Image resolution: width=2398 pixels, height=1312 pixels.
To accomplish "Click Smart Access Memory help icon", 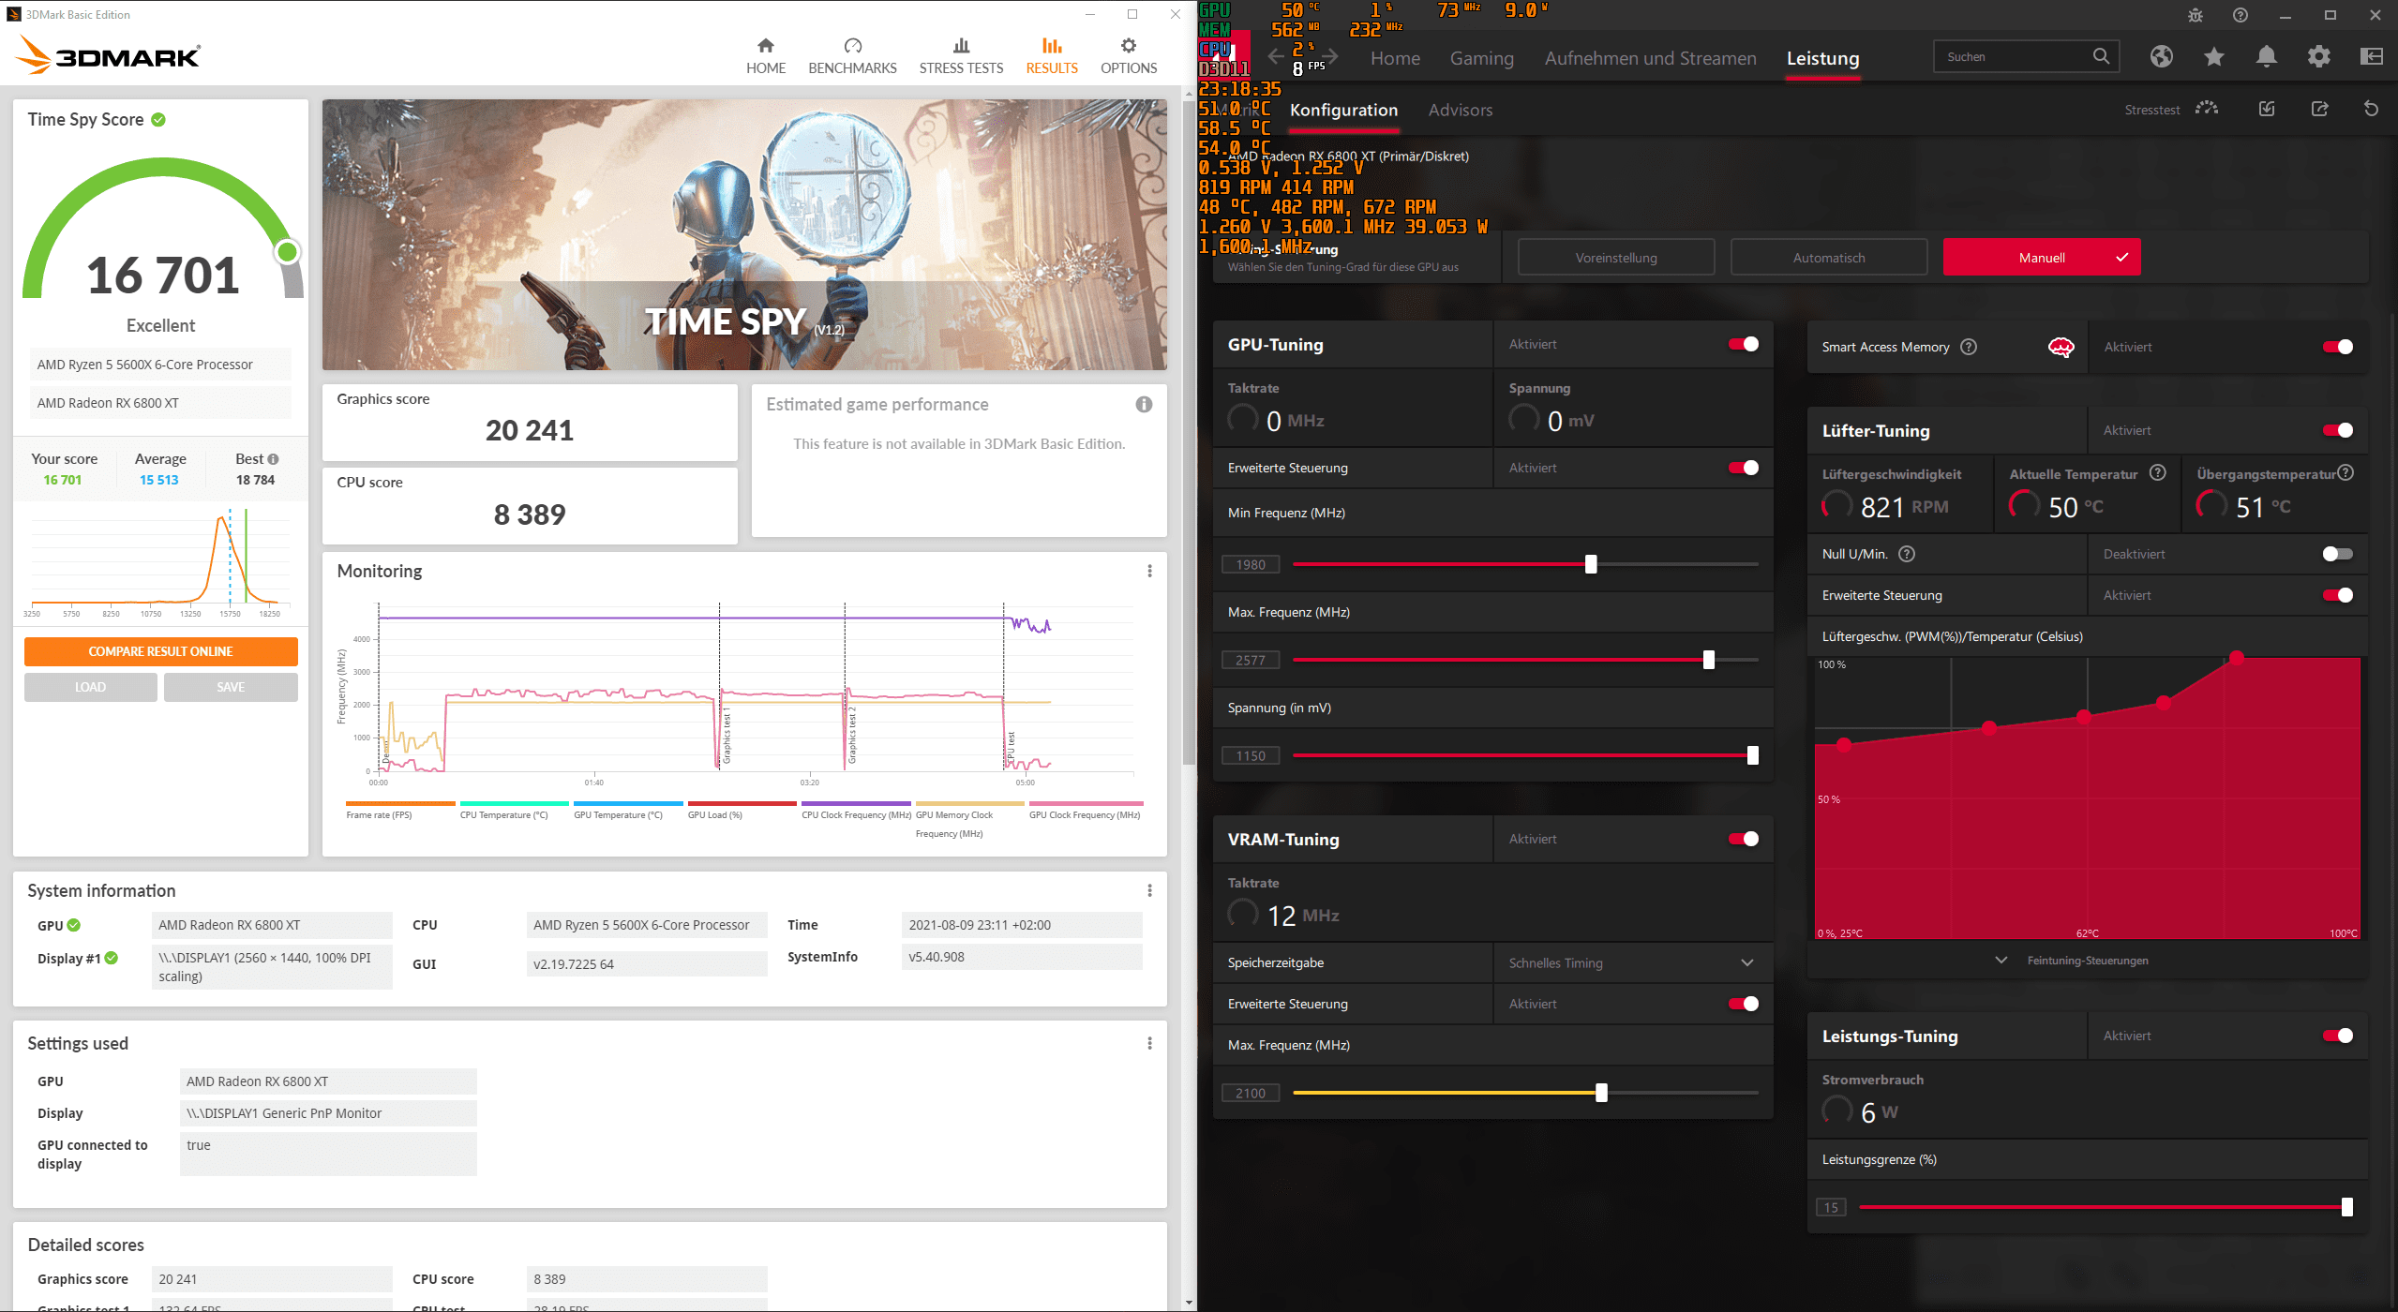I will tap(1969, 347).
